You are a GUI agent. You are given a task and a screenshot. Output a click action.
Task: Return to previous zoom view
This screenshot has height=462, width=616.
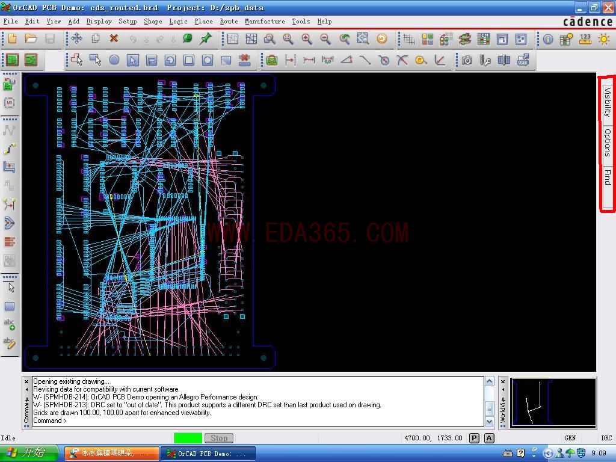pos(345,39)
